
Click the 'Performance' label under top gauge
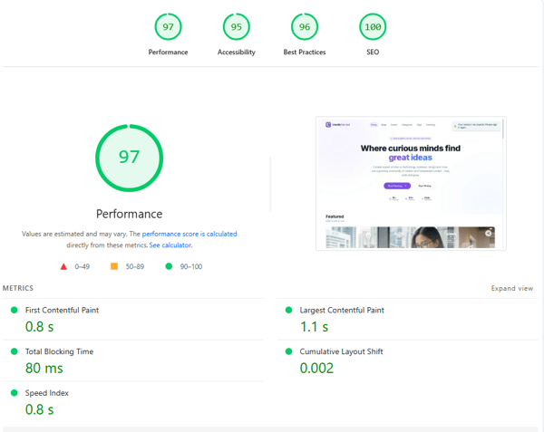168,52
